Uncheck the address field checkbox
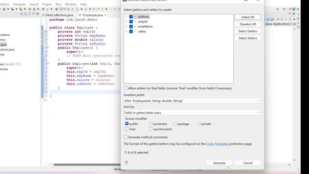This screenshot has width=309, height=174. (x=131, y=16)
